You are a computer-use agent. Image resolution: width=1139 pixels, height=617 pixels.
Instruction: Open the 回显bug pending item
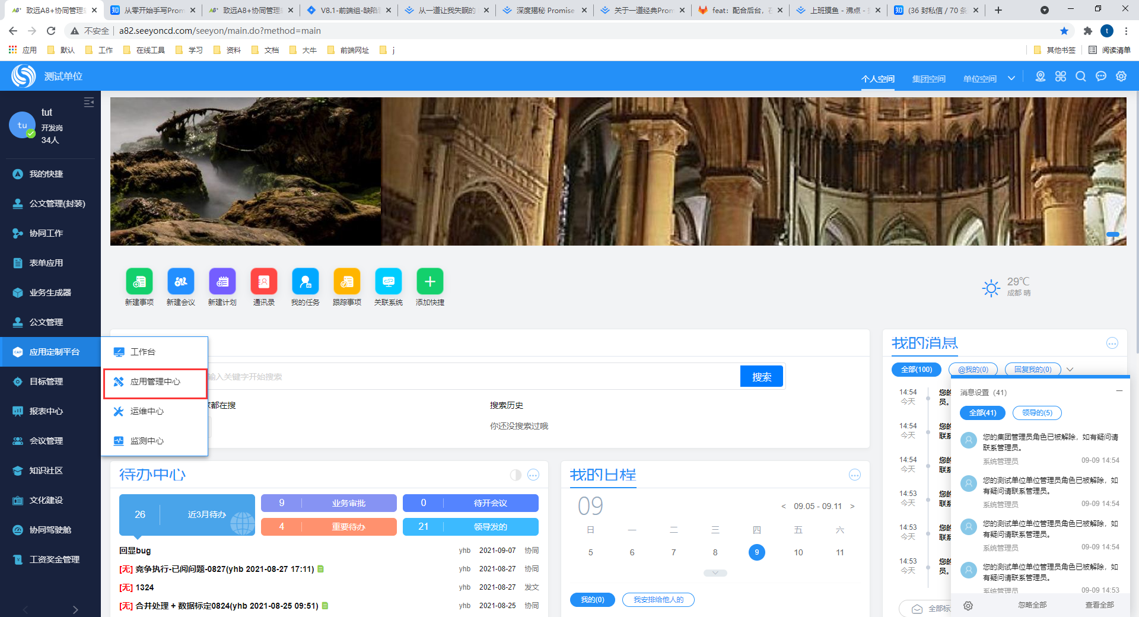135,551
